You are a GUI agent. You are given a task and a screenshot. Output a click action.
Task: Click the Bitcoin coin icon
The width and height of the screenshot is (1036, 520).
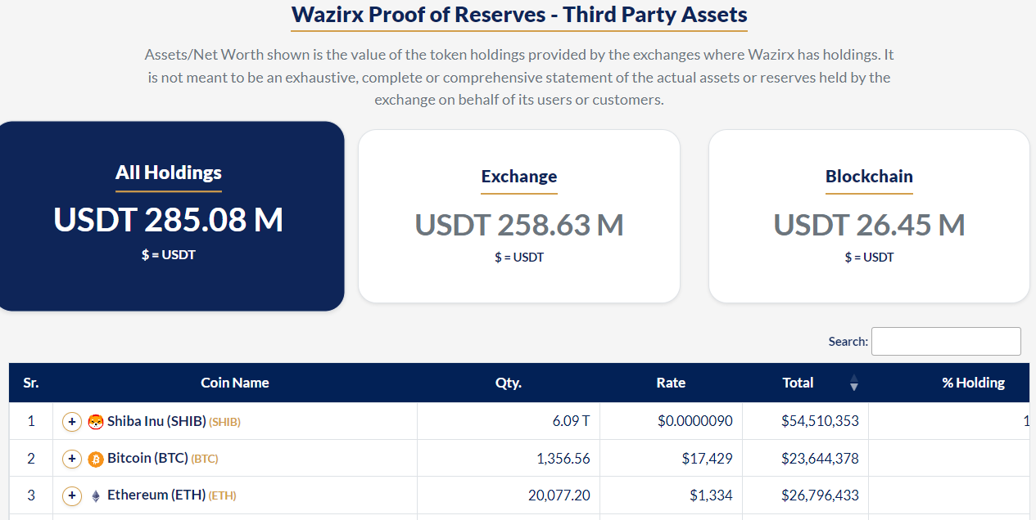coord(96,459)
